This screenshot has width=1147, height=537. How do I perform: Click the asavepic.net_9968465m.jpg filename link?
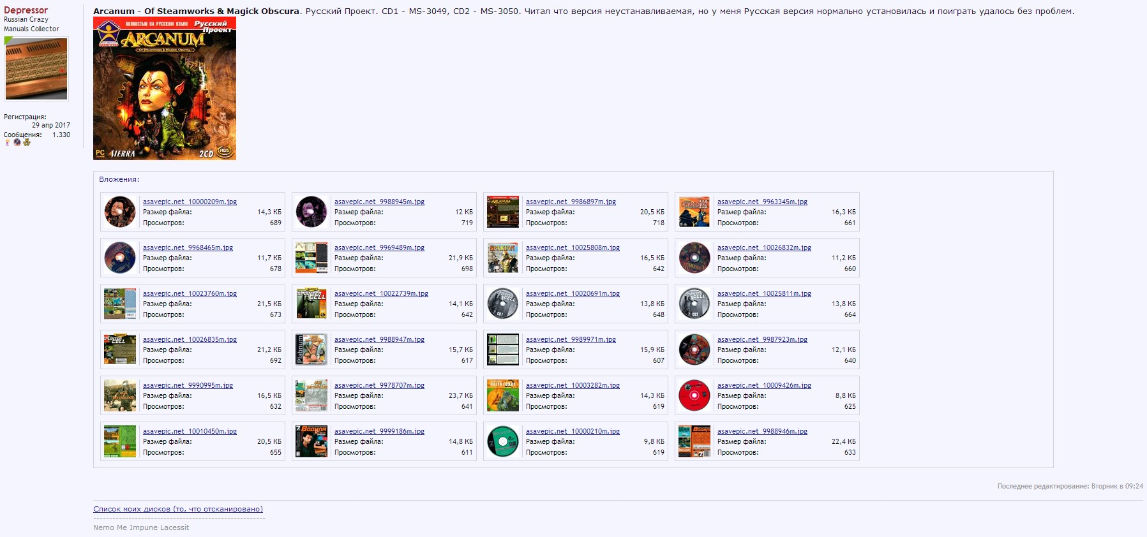pyautogui.click(x=188, y=247)
